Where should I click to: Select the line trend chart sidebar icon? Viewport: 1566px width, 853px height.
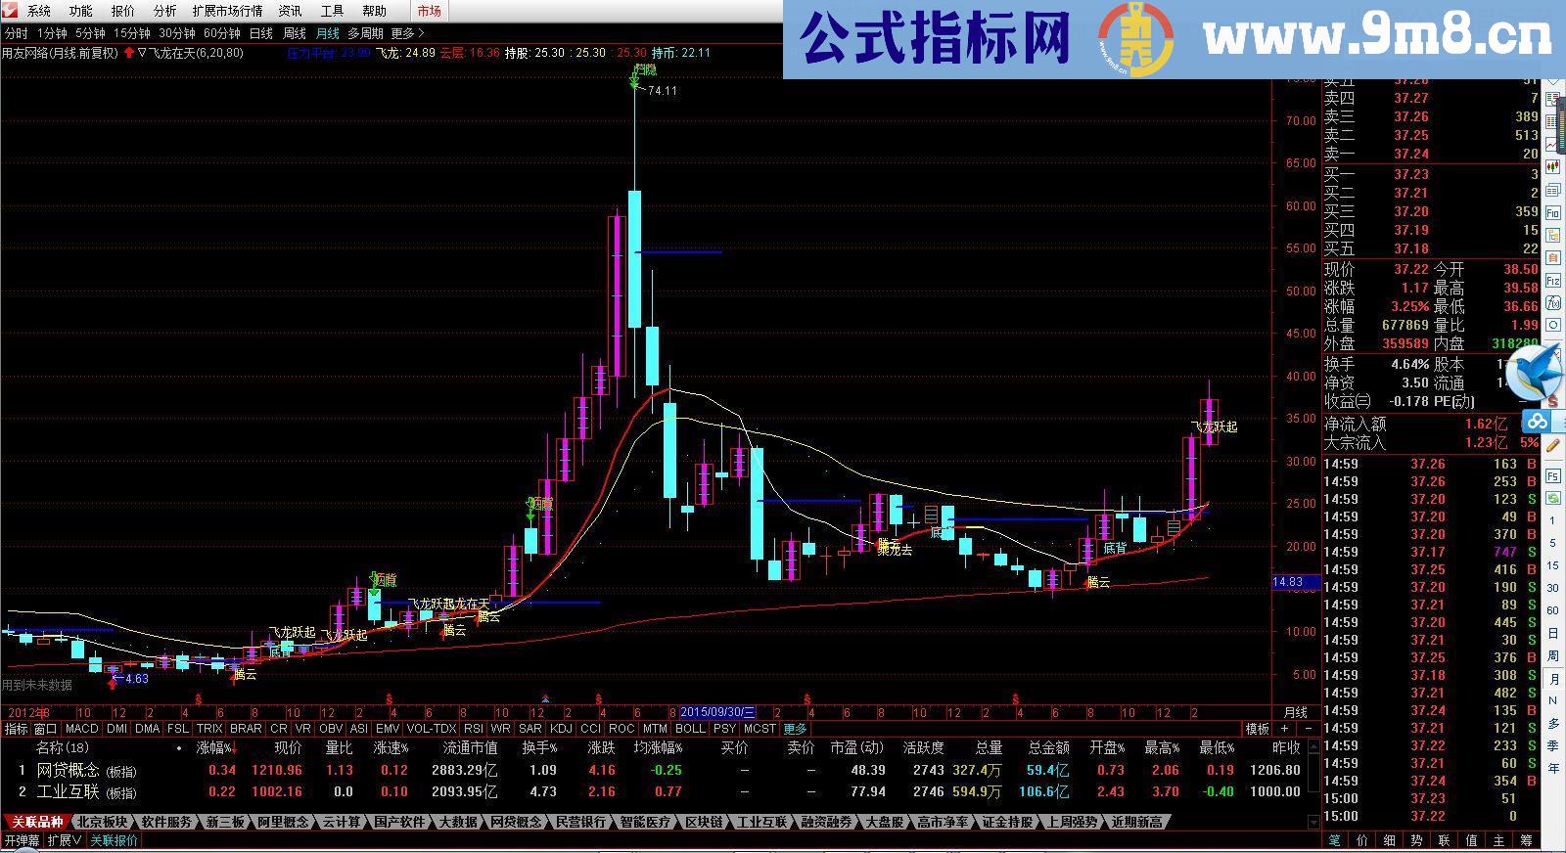point(1552,143)
